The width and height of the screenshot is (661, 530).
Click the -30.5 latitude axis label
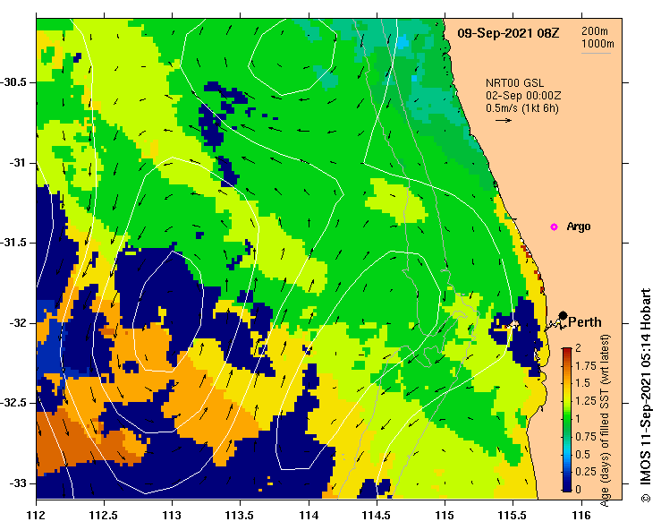coord(14,82)
